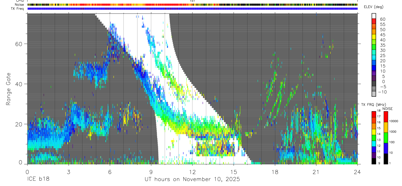Click the '18' tick on the UT hours axis

(275, 172)
